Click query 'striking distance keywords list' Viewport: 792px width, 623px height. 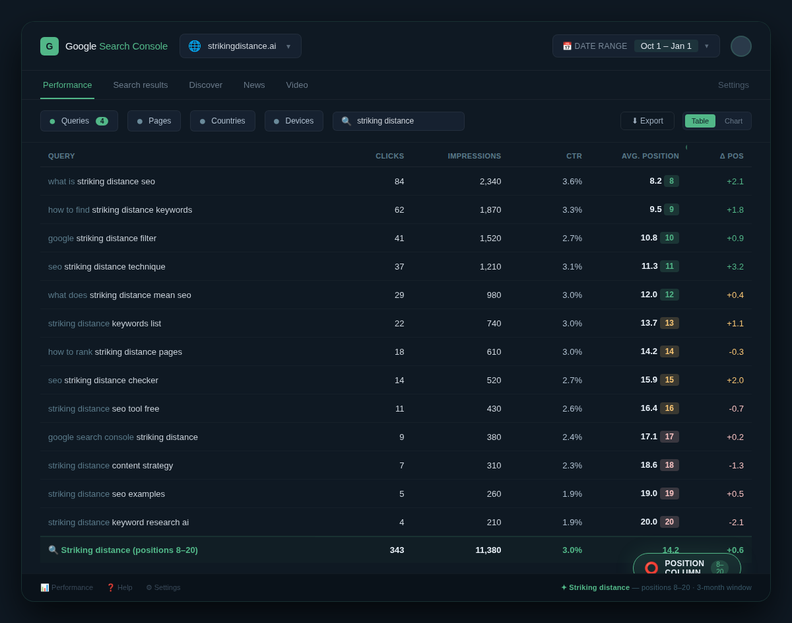point(104,323)
